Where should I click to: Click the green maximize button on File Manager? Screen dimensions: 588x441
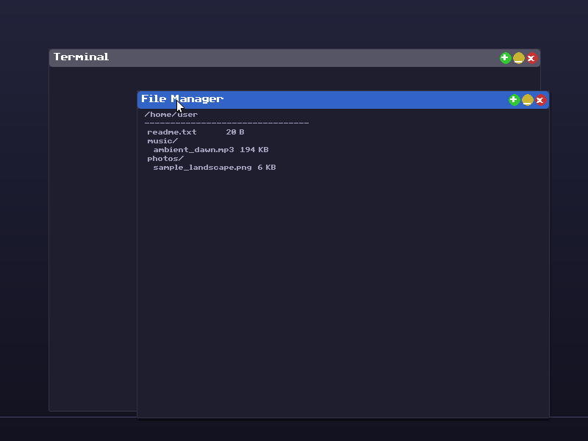pyautogui.click(x=514, y=100)
